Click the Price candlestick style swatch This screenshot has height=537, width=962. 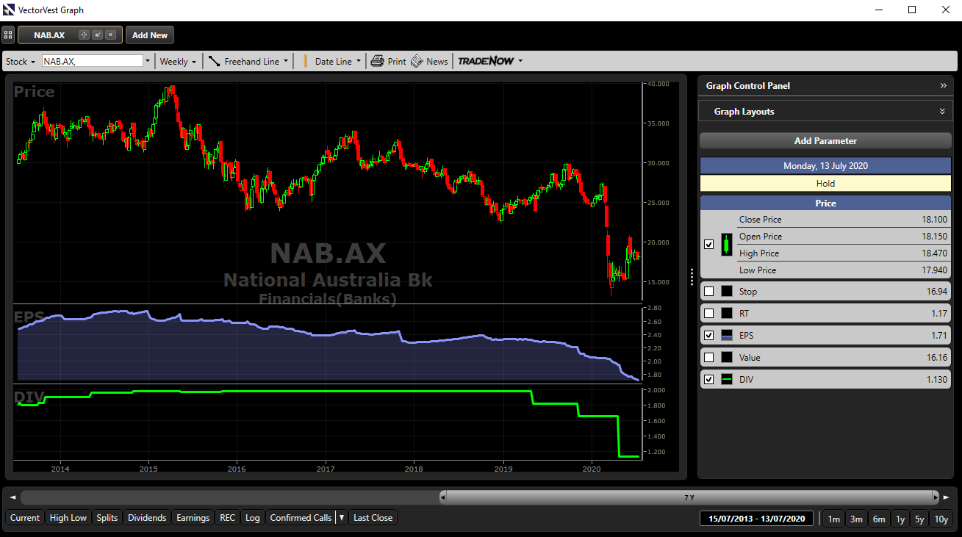point(726,245)
